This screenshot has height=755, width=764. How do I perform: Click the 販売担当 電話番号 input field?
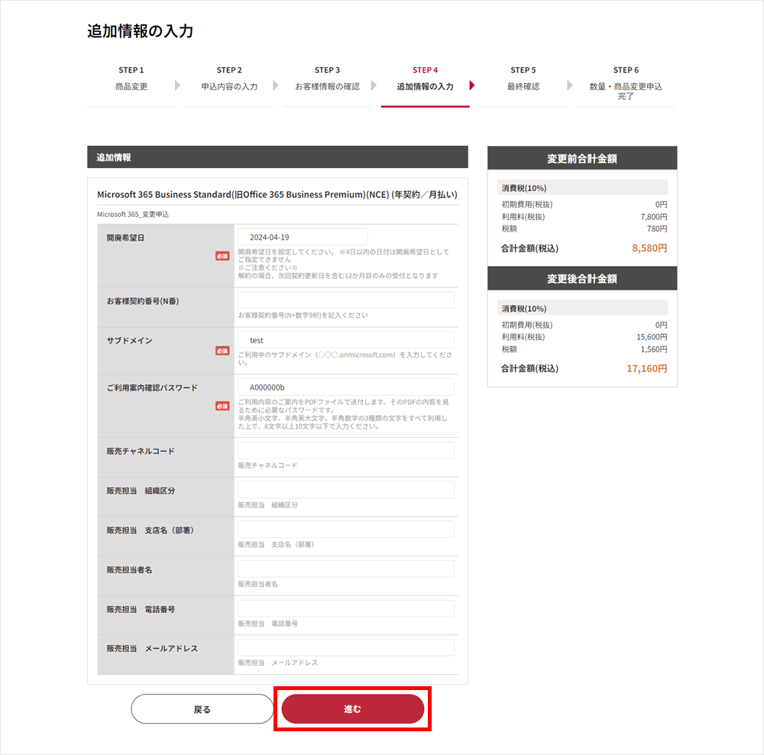coord(346,608)
